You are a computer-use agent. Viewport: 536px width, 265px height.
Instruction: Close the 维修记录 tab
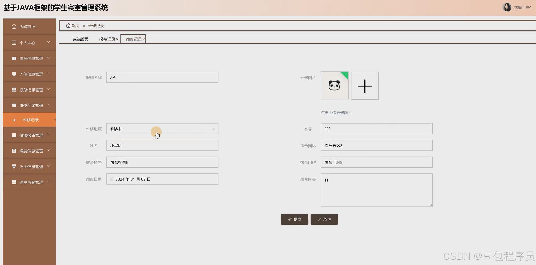pos(143,39)
